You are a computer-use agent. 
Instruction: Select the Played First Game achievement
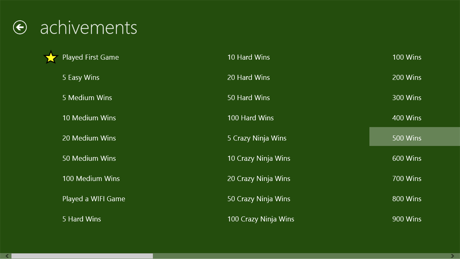pyautogui.click(x=90, y=57)
